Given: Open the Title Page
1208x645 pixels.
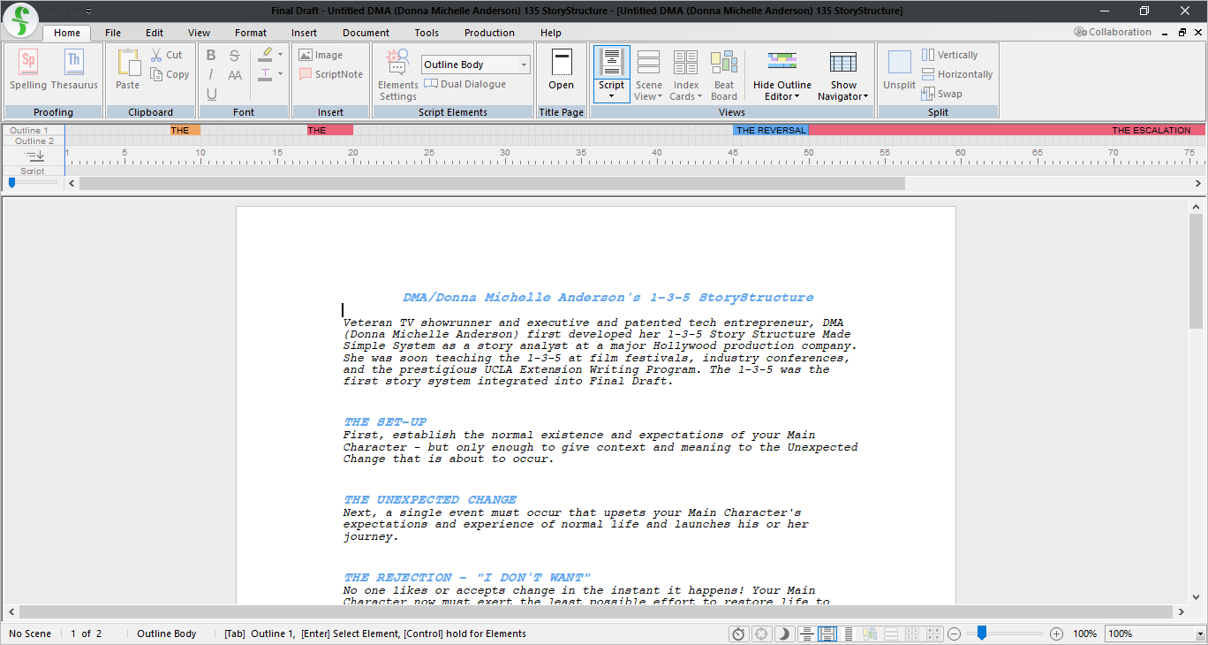Looking at the screenshot, I should pos(562,71).
